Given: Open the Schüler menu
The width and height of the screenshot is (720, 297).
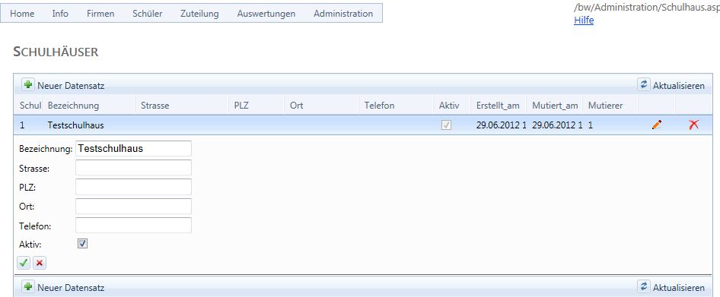Looking at the screenshot, I should tap(148, 13).
